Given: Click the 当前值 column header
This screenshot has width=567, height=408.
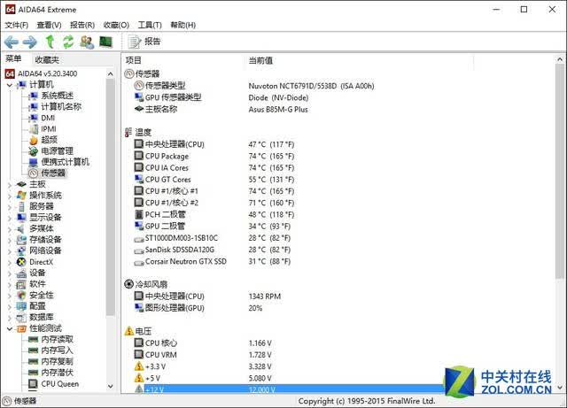Looking at the screenshot, I should [260, 60].
